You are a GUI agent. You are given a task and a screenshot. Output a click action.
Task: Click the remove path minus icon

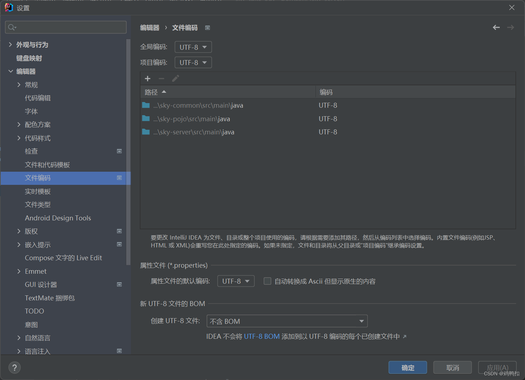tap(161, 79)
